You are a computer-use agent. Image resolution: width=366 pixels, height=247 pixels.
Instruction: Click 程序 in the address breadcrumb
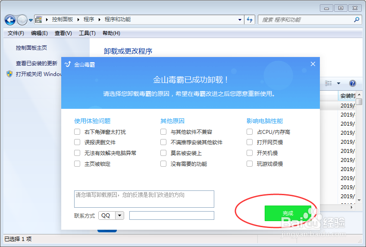click(x=89, y=19)
